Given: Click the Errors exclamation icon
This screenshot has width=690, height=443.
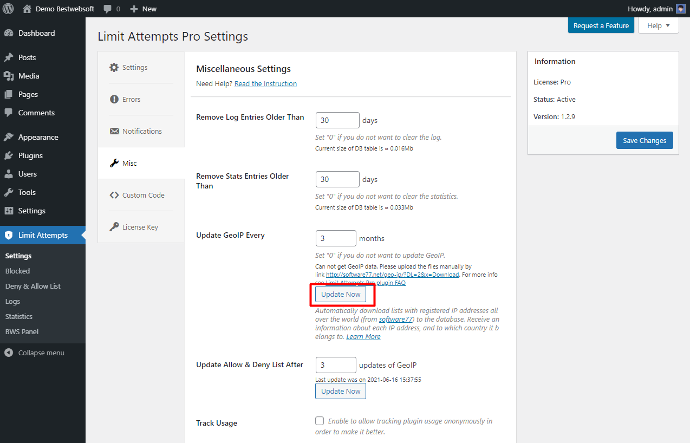Looking at the screenshot, I should pos(114,99).
